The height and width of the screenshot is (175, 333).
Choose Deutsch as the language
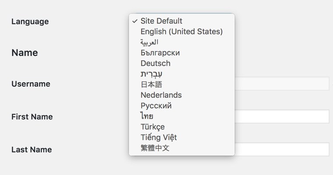point(155,63)
